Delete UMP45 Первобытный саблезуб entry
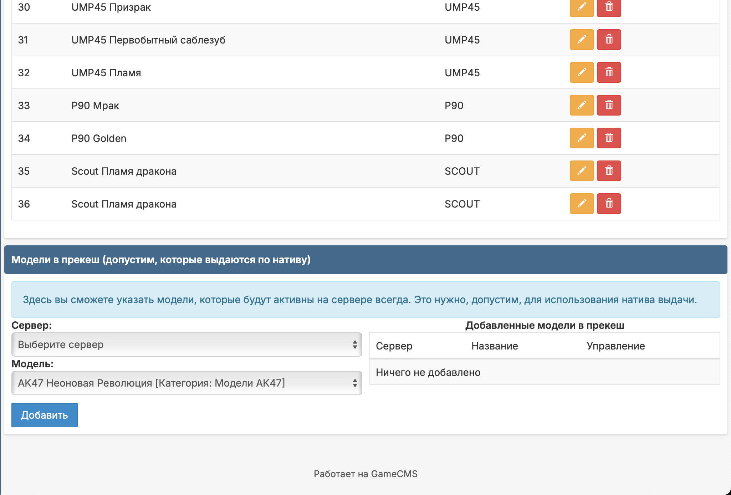This screenshot has height=495, width=731. (x=609, y=40)
